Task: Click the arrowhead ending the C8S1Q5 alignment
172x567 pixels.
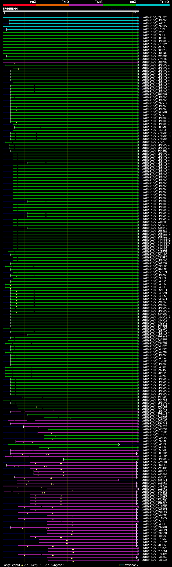Action: pos(137,453)
